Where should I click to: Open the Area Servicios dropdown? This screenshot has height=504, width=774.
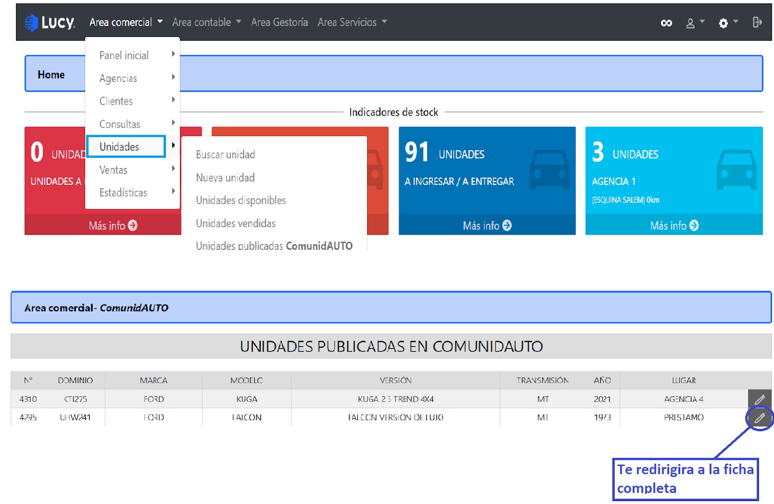coord(352,22)
